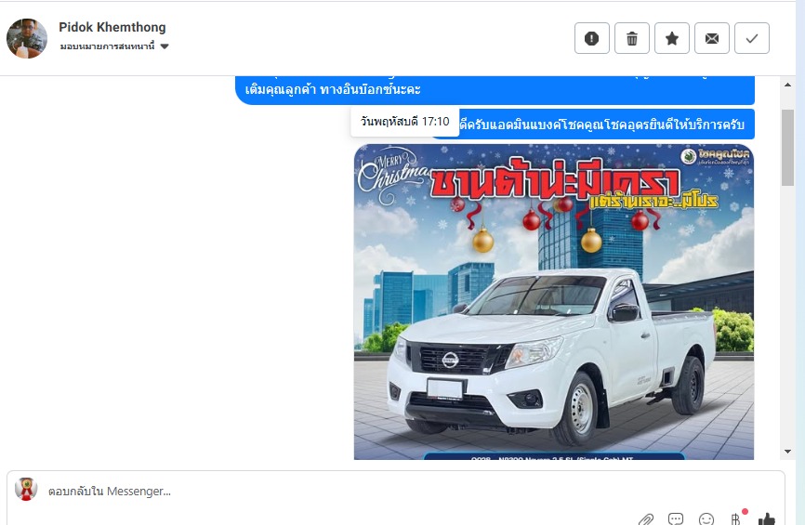Image resolution: width=805 pixels, height=525 pixels.
Task: Open the emoji picker smiley icon
Action: [706, 519]
